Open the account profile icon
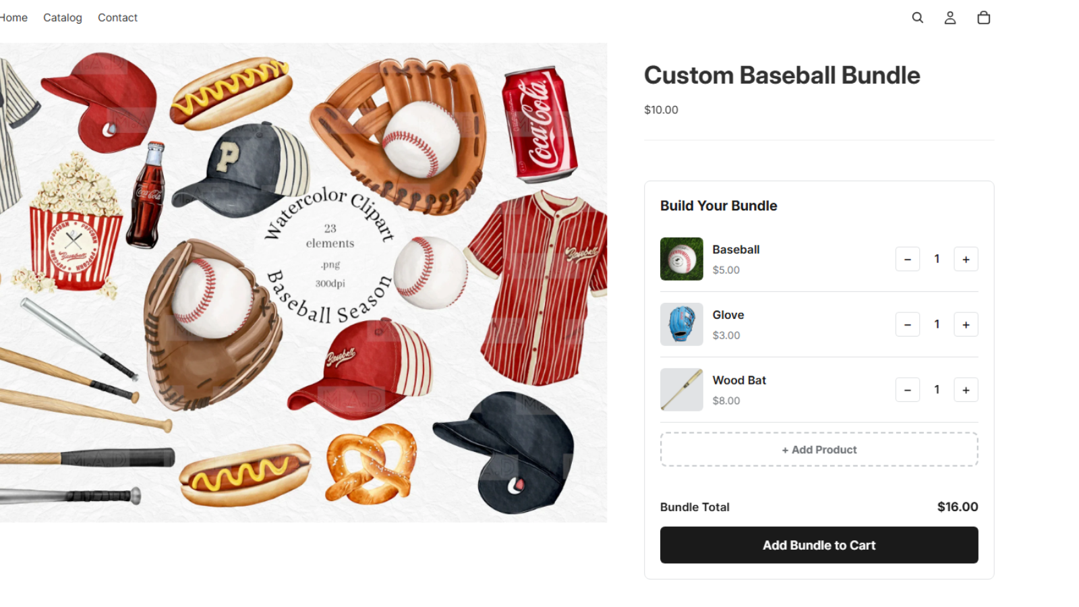The height and width of the screenshot is (607, 1079). point(950,18)
